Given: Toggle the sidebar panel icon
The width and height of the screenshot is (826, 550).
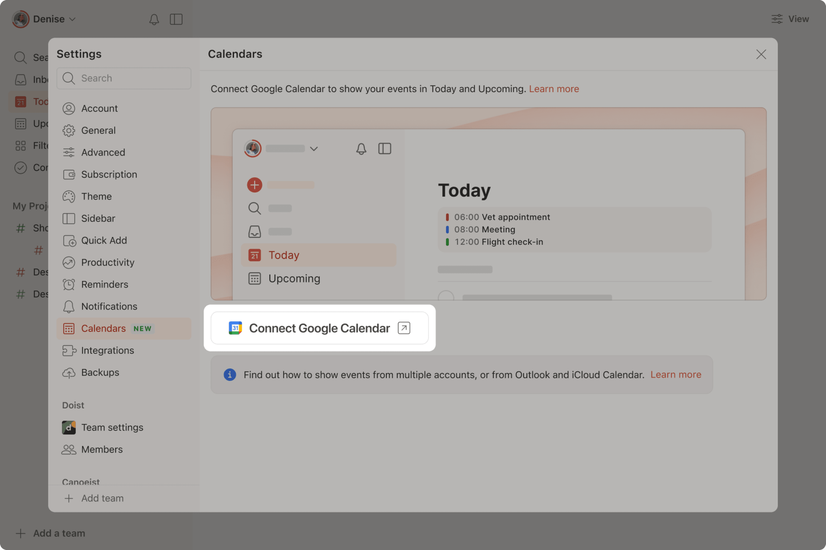Looking at the screenshot, I should click(176, 19).
